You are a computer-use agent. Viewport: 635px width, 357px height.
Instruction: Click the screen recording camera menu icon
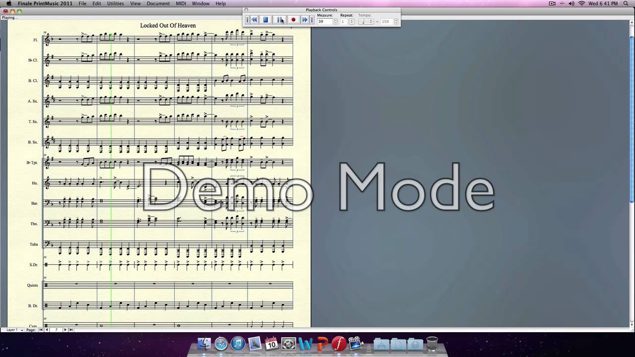click(552, 3)
